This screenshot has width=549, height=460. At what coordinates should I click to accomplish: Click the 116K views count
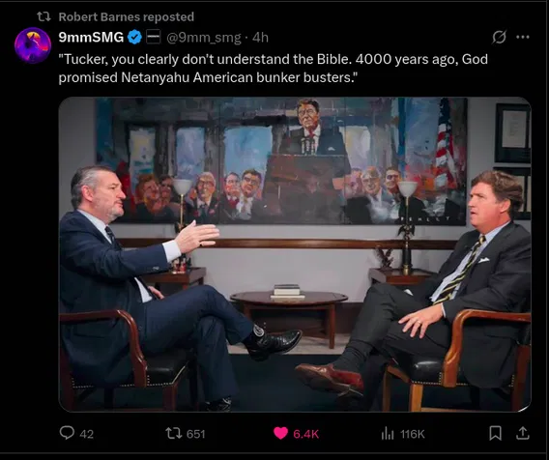point(412,434)
